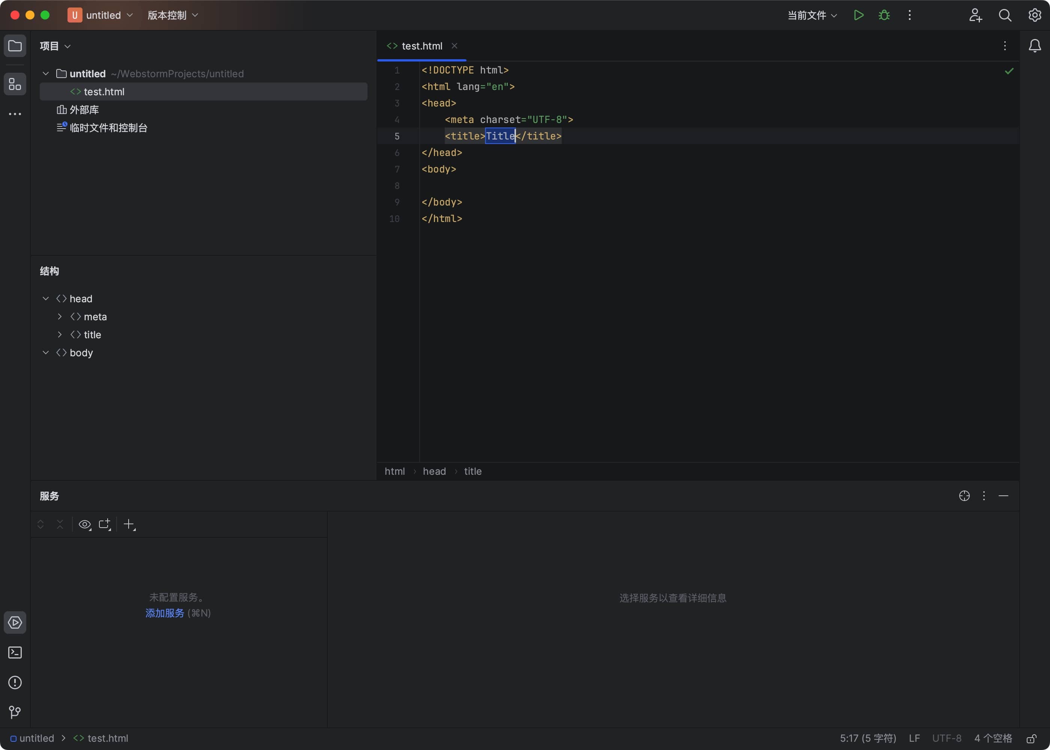This screenshot has width=1050, height=750.
Task: Change LF line separator in status bar
Action: pos(914,738)
